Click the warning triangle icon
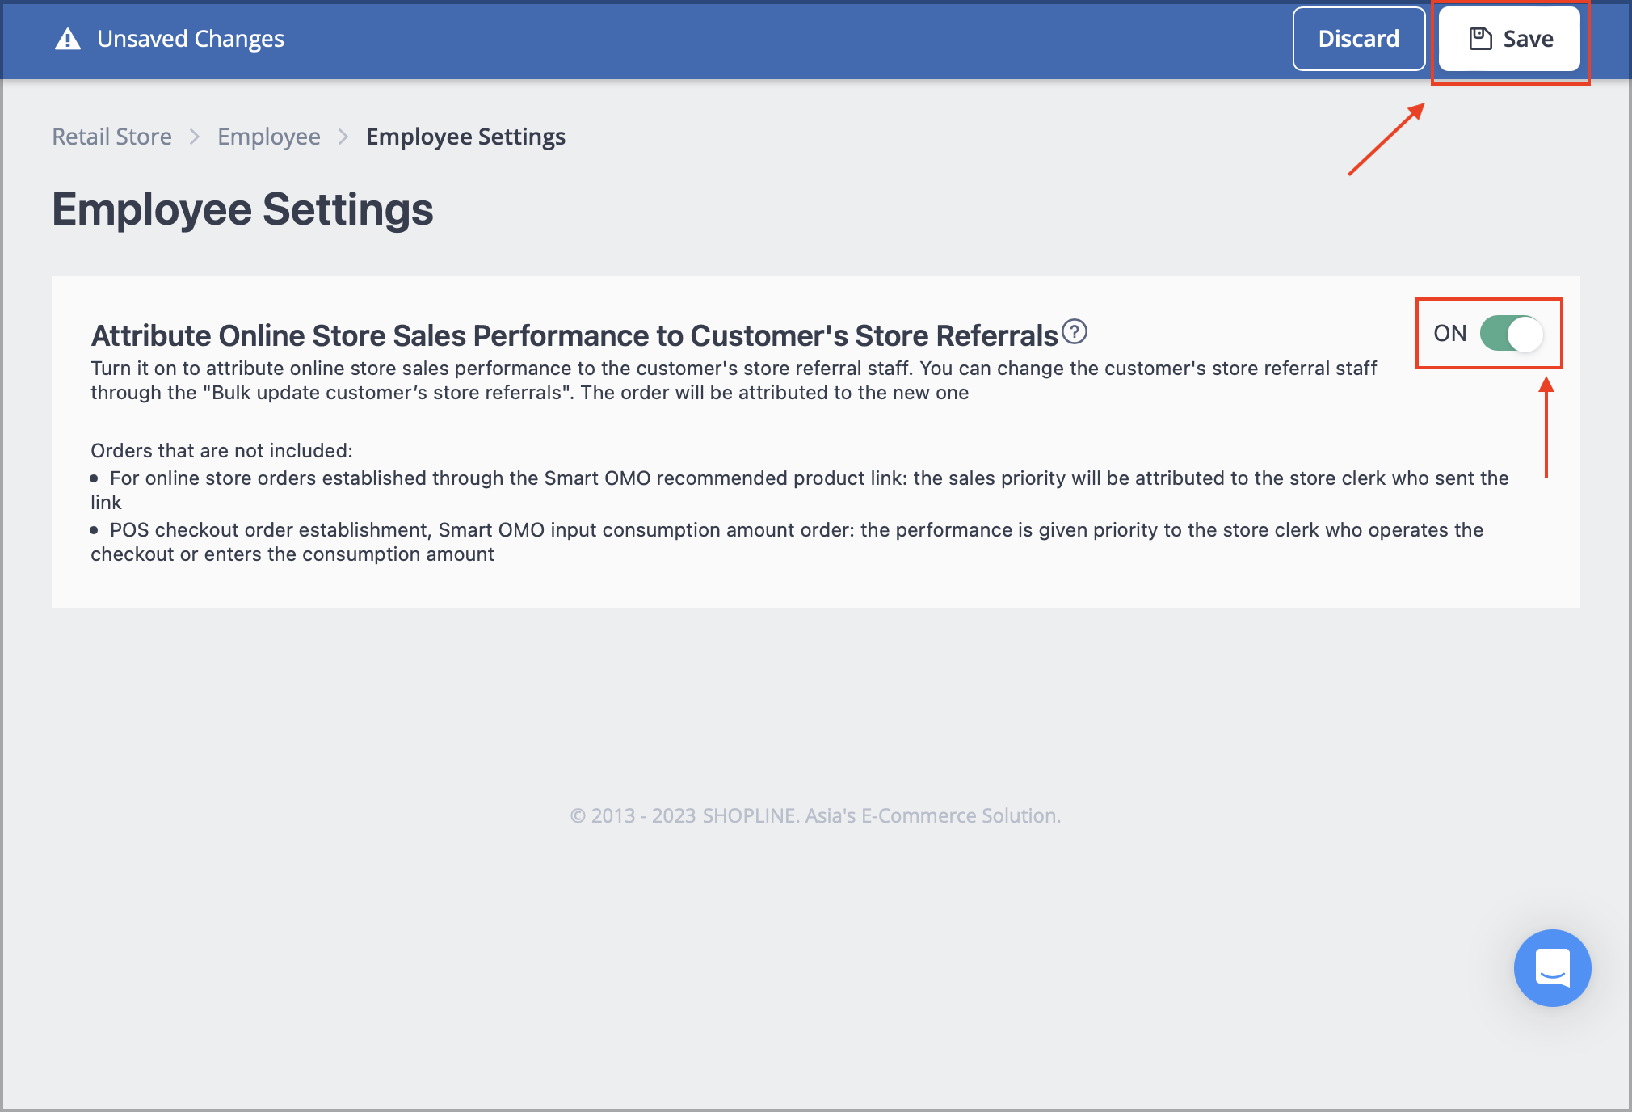The height and width of the screenshot is (1112, 1632). [68, 39]
